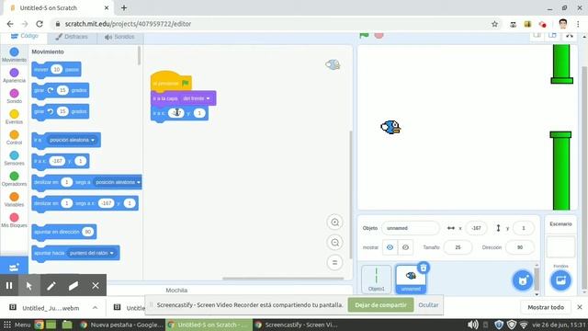The image size is (588, 331).
Task: Click the green flag to run
Action: 364,35
